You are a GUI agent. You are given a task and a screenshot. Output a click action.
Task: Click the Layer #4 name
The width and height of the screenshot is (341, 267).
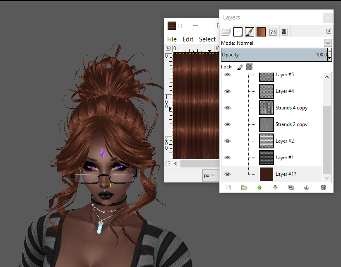pyautogui.click(x=285, y=91)
